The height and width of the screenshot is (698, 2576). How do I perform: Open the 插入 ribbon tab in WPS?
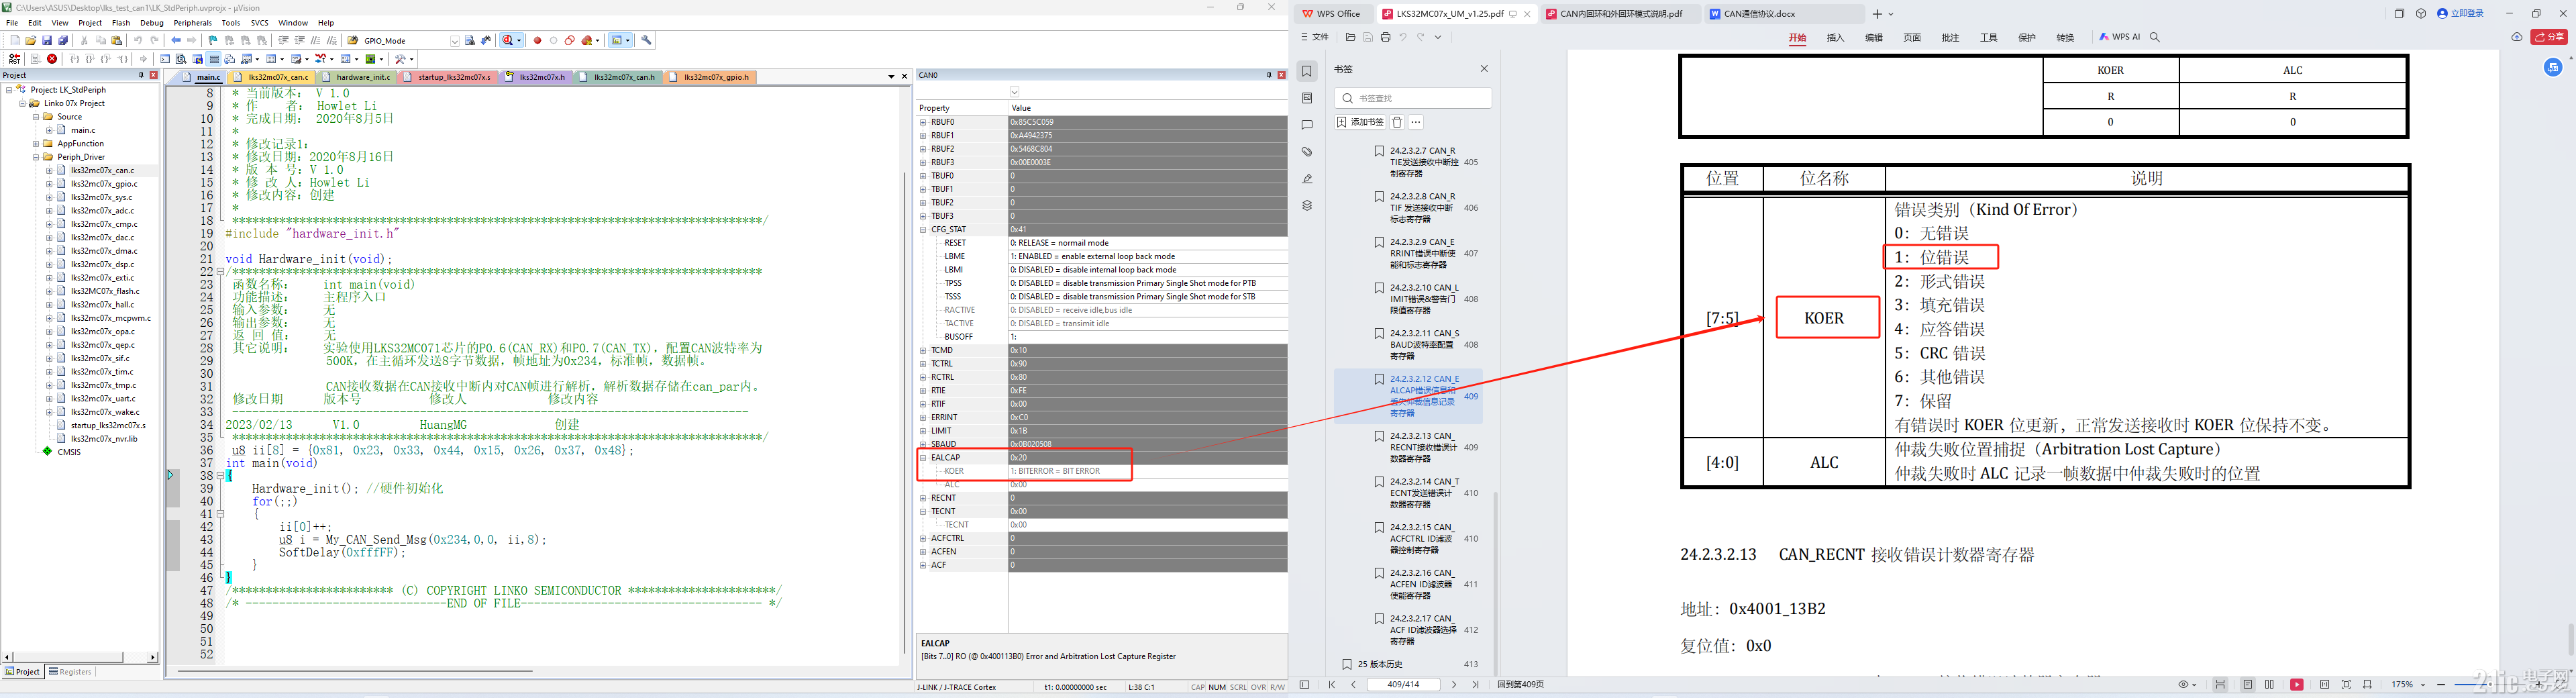(x=1835, y=37)
